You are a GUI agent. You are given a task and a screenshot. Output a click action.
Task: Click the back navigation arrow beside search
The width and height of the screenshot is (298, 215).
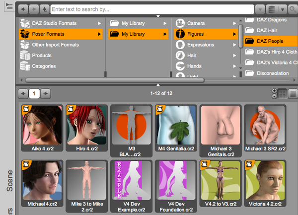[23, 9]
